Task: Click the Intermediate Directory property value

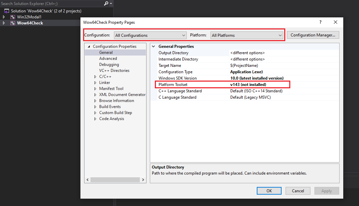Action: point(284,59)
